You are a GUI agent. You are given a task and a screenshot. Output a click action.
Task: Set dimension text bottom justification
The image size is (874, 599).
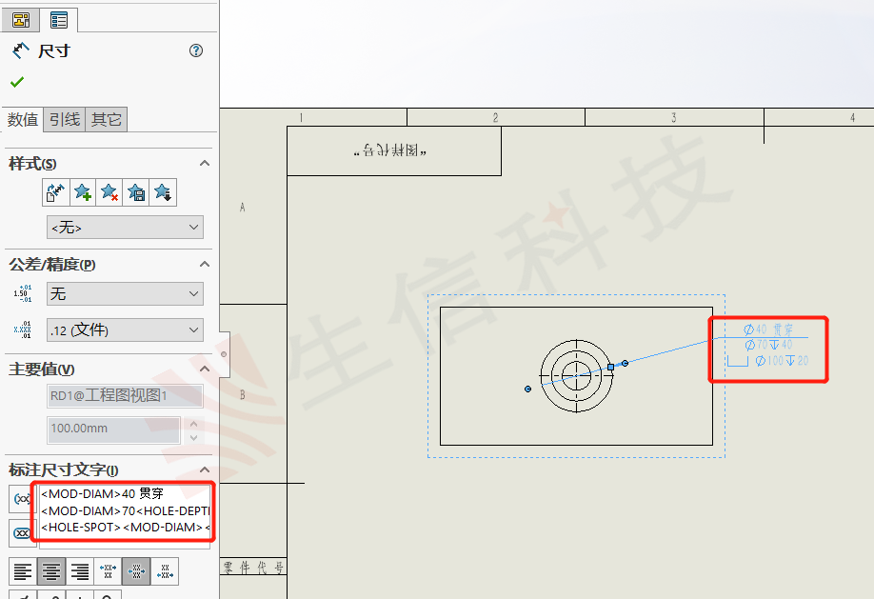pyautogui.click(x=165, y=571)
